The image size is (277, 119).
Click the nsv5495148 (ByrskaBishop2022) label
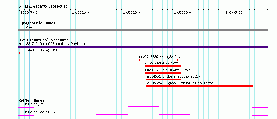(x=173, y=77)
